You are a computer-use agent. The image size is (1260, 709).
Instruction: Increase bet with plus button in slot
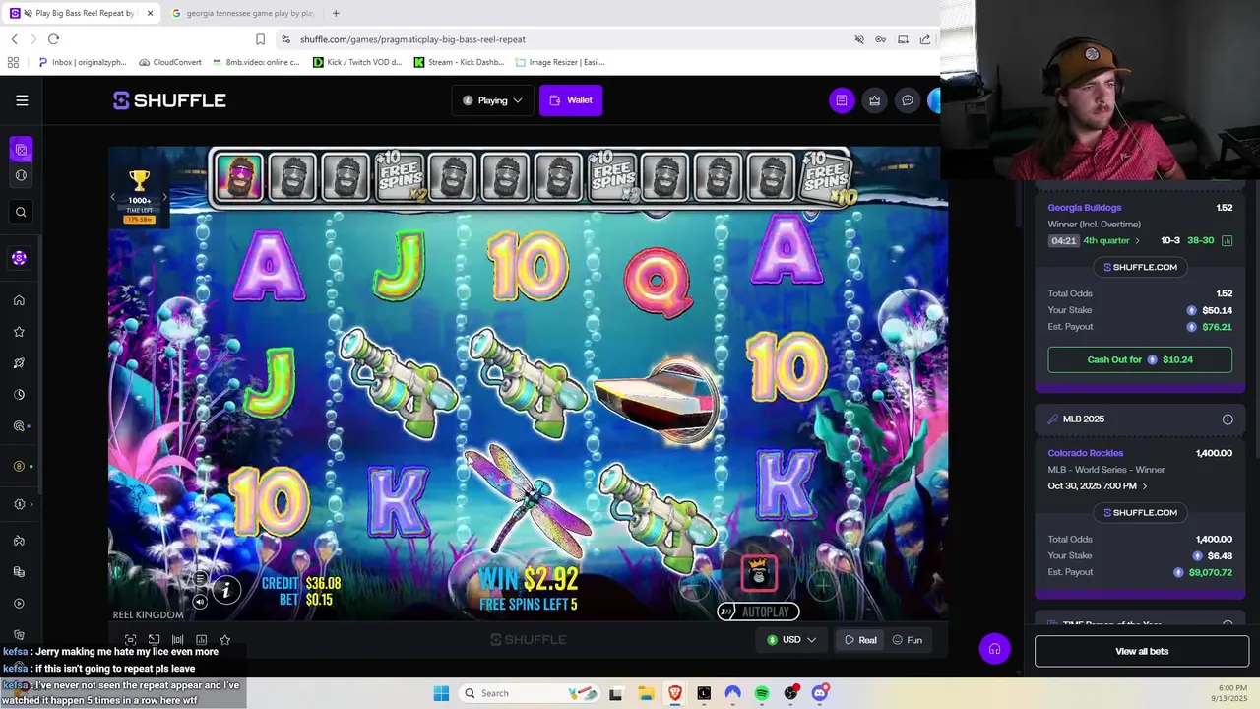pos(823,587)
